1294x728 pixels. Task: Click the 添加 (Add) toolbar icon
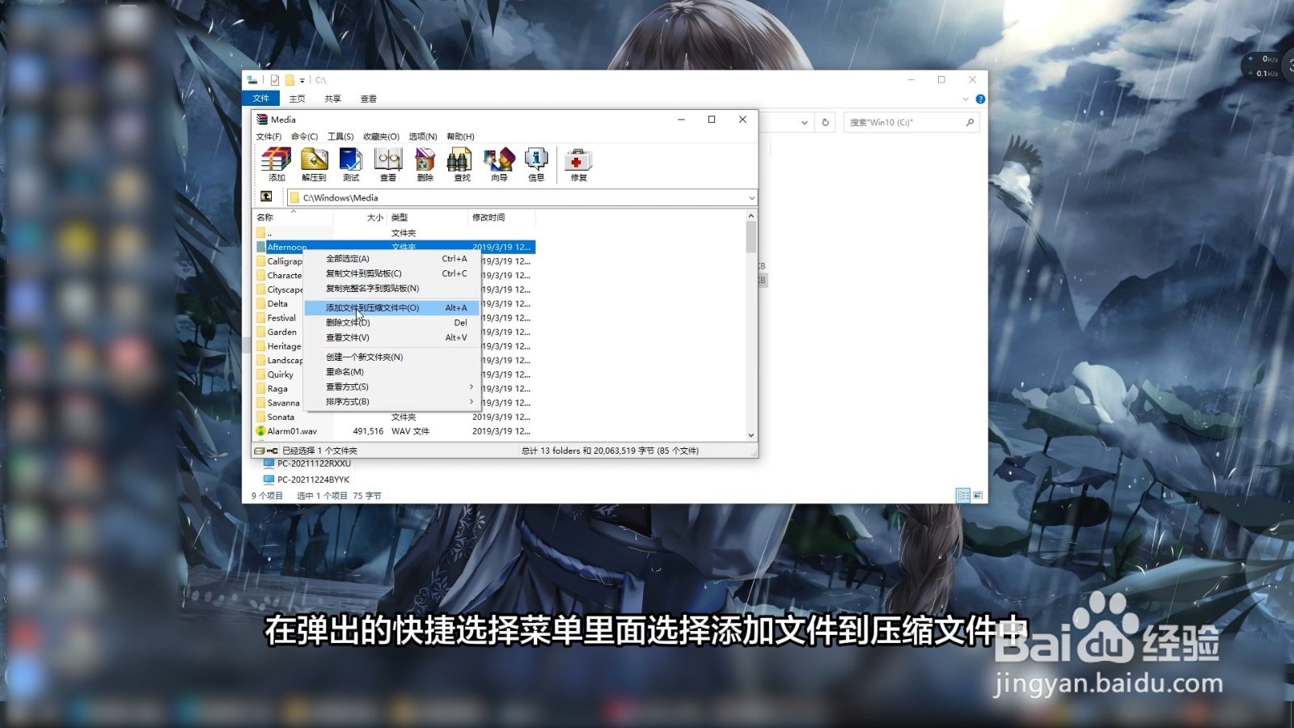[x=277, y=165]
